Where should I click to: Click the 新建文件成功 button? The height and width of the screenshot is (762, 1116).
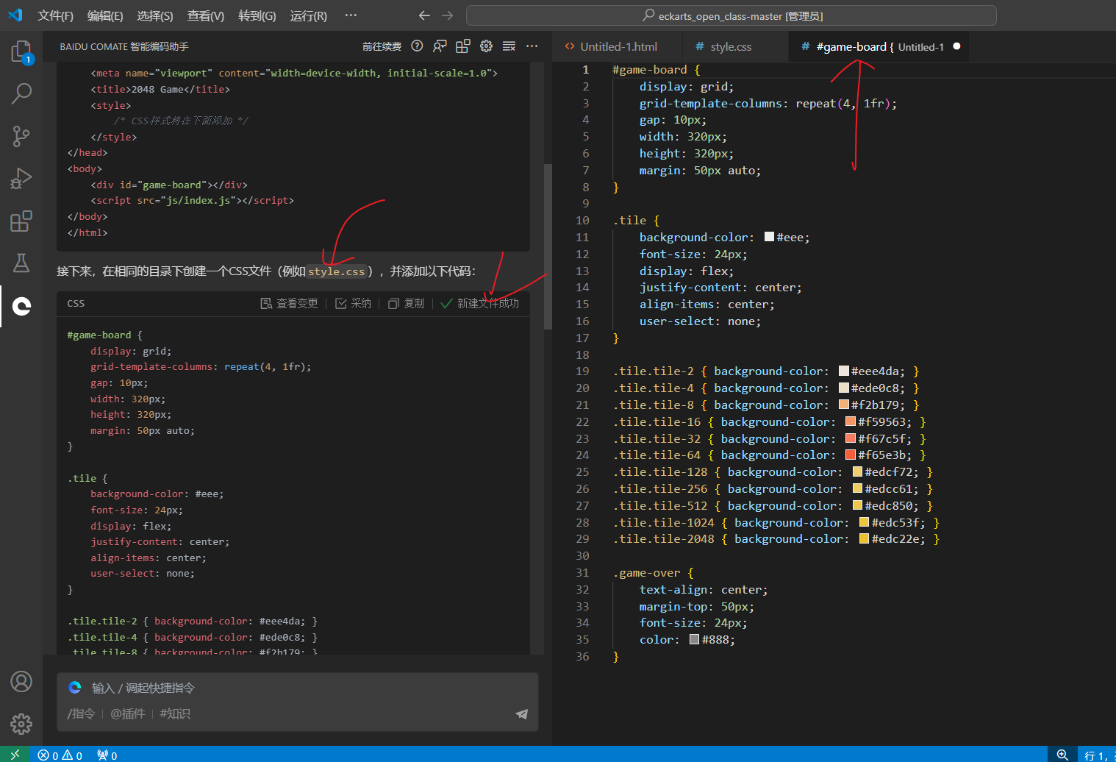pos(479,303)
